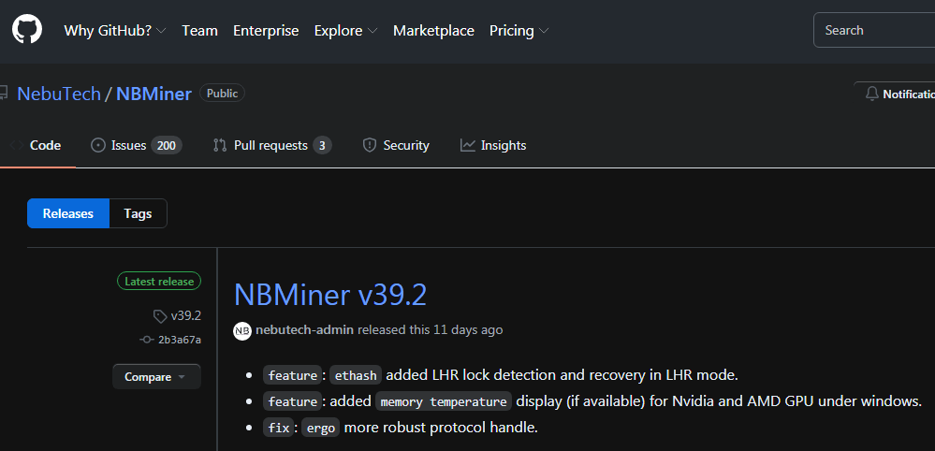Click the Insights graph icon
This screenshot has height=451, width=935.
(468, 145)
